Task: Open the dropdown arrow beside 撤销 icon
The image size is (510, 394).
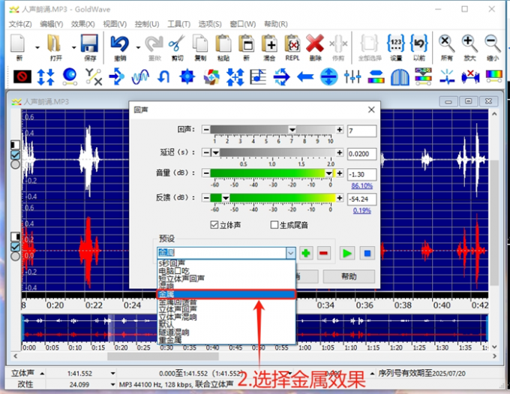Action: tap(138, 47)
